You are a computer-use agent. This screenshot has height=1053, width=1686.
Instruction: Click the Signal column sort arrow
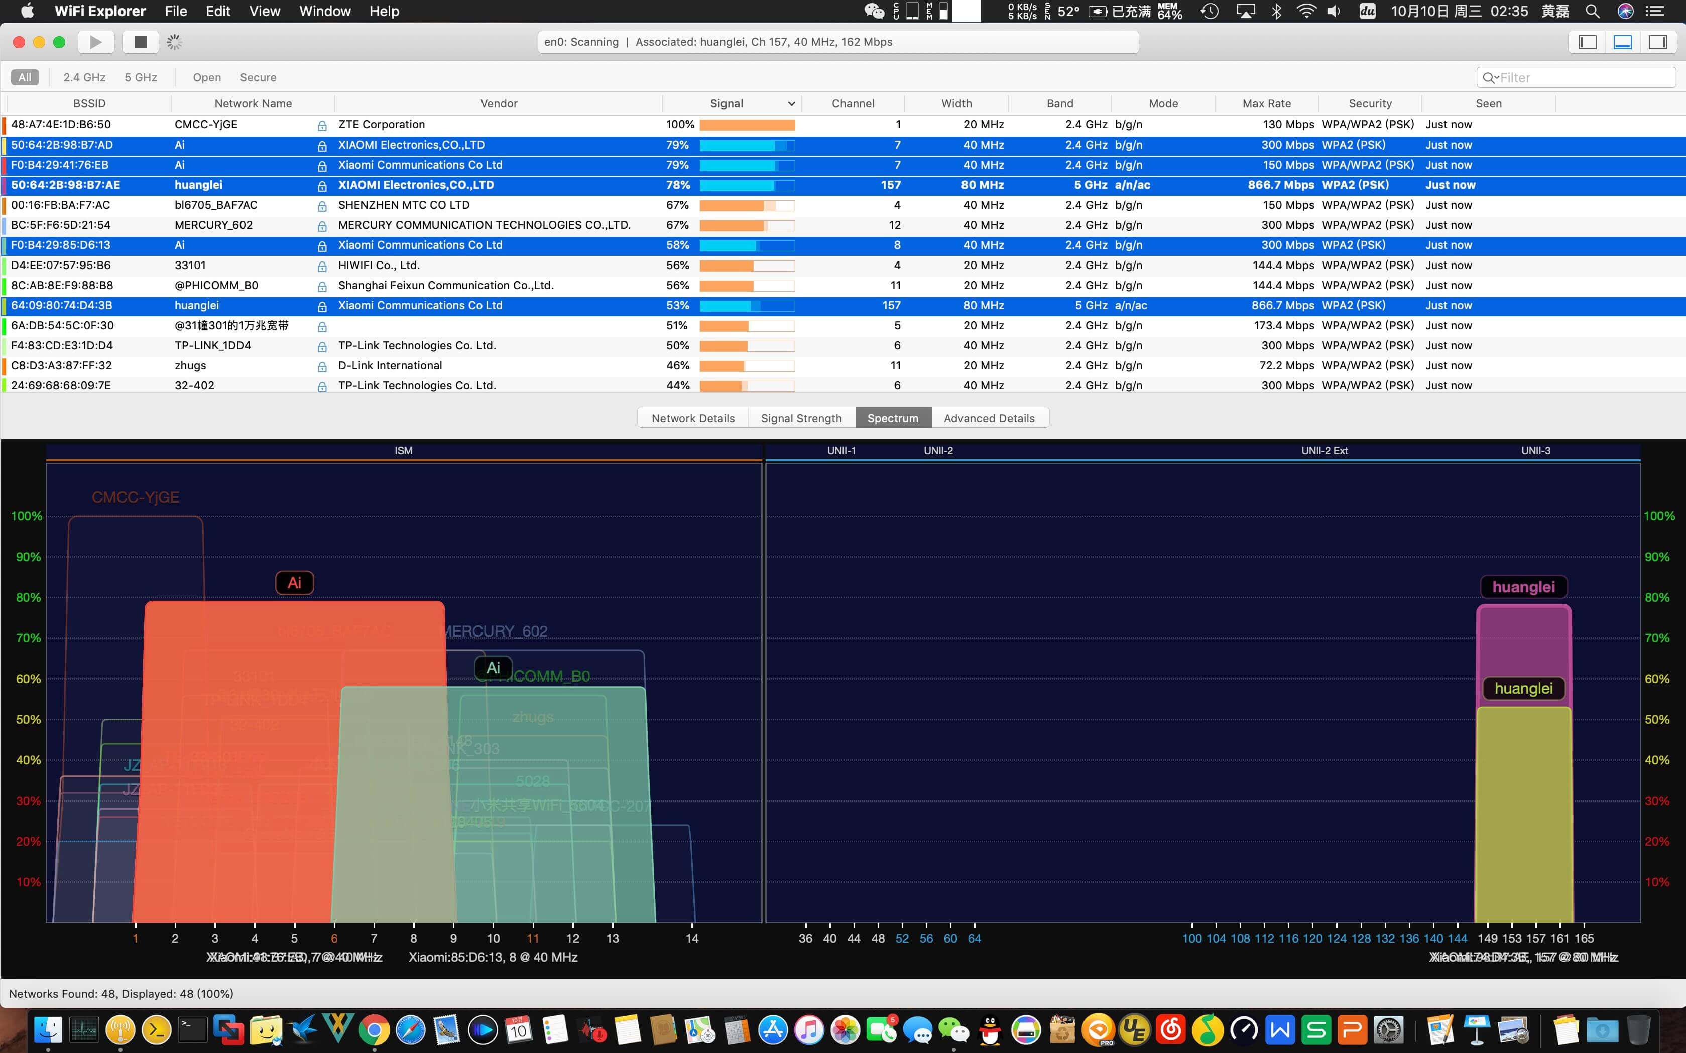coord(791,104)
